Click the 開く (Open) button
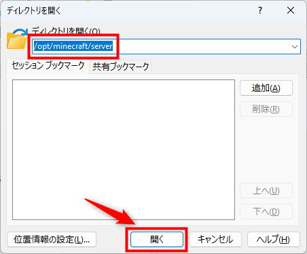The height and width of the screenshot is (254, 307). point(157,239)
